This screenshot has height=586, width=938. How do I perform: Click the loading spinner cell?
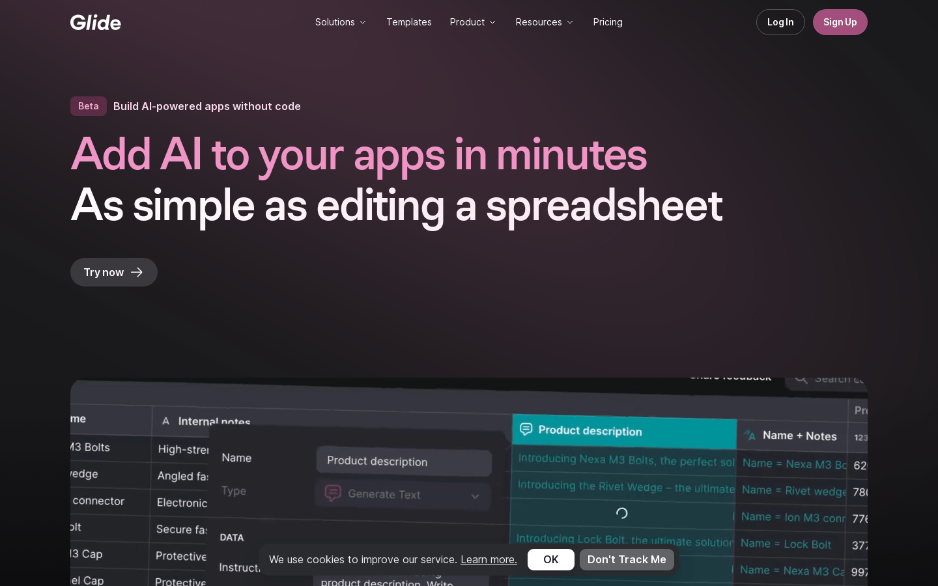click(622, 513)
